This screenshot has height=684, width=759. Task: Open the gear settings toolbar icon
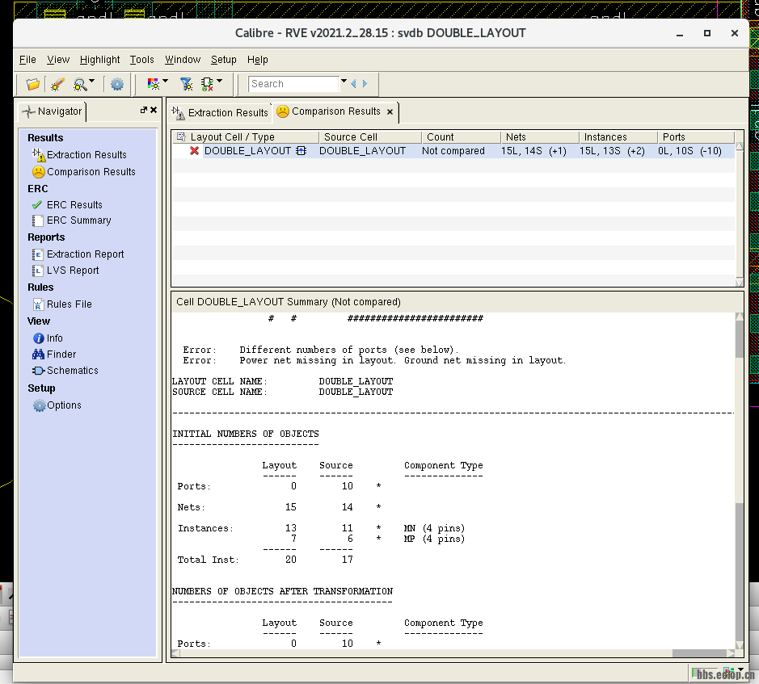tap(117, 84)
